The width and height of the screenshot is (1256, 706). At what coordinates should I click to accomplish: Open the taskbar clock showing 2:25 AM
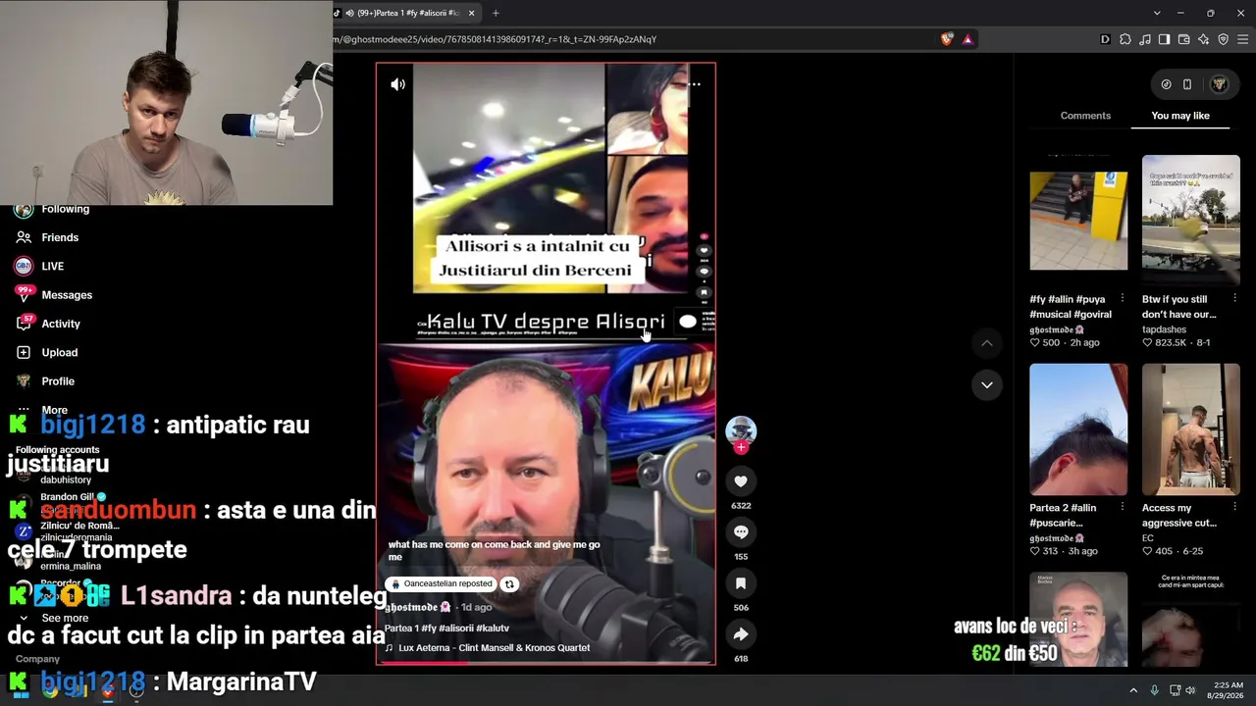pyautogui.click(x=1228, y=690)
